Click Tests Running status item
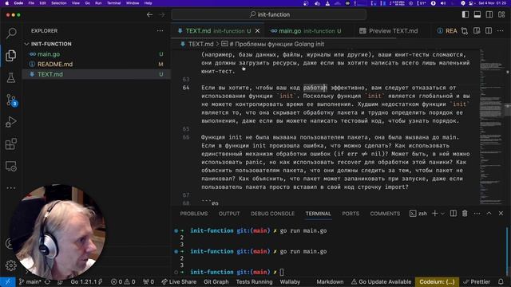 click(254, 281)
